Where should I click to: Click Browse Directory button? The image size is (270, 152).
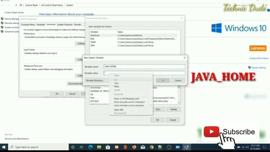(95, 81)
